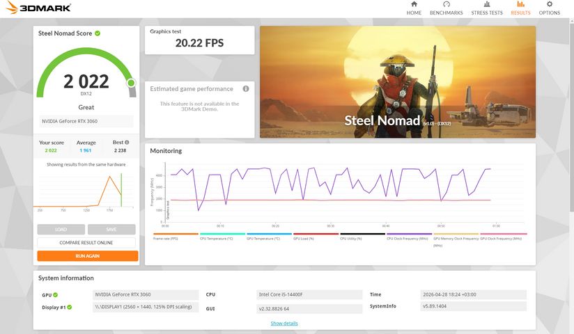Click 'Showing results from the same hardware' text
The width and height of the screenshot is (574, 334).
point(86,165)
